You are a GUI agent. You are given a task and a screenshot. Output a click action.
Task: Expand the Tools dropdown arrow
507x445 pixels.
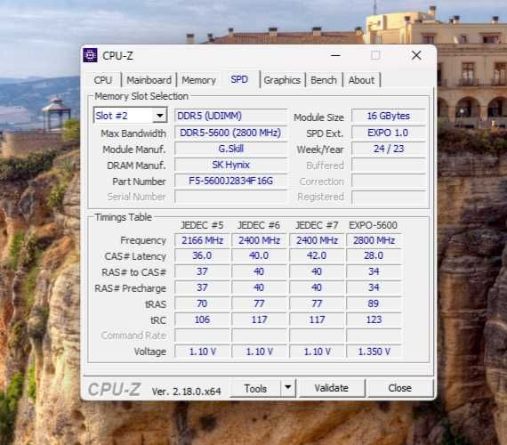[x=288, y=388]
